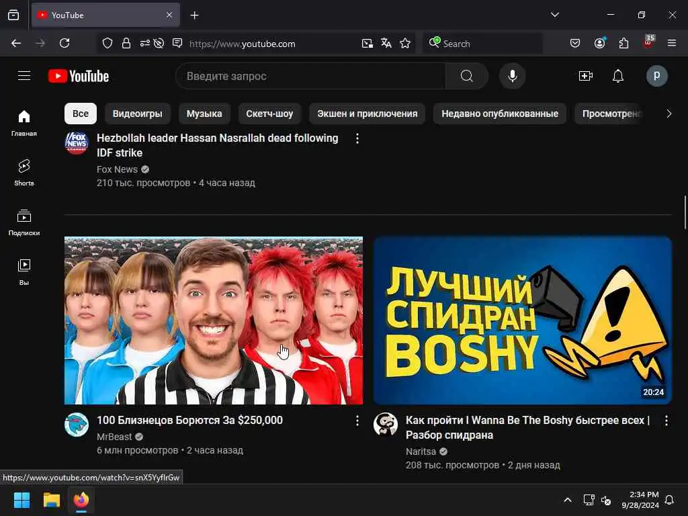Open Hezbollah leader Hassan Nasrallah video title

(x=218, y=145)
